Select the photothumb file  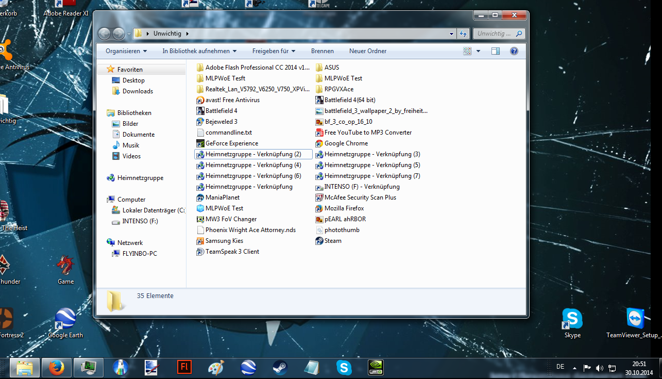(x=338, y=230)
